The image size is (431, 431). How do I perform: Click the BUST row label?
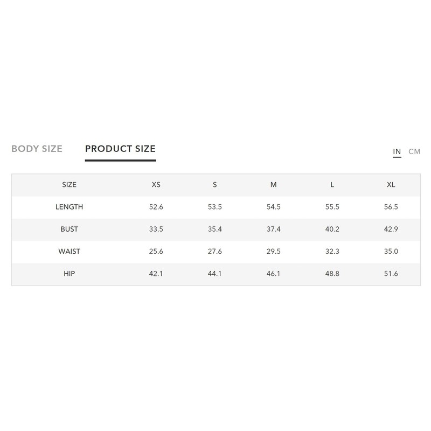pyautogui.click(x=69, y=229)
